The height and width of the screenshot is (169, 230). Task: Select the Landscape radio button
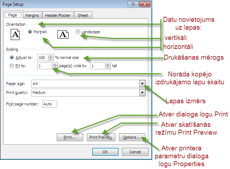pyautogui.click(x=78, y=32)
